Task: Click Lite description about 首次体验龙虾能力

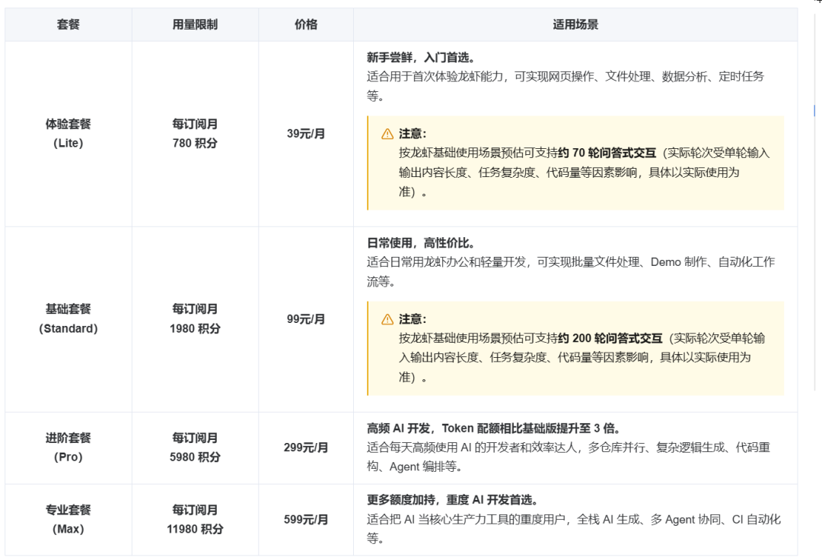Action: point(565,87)
